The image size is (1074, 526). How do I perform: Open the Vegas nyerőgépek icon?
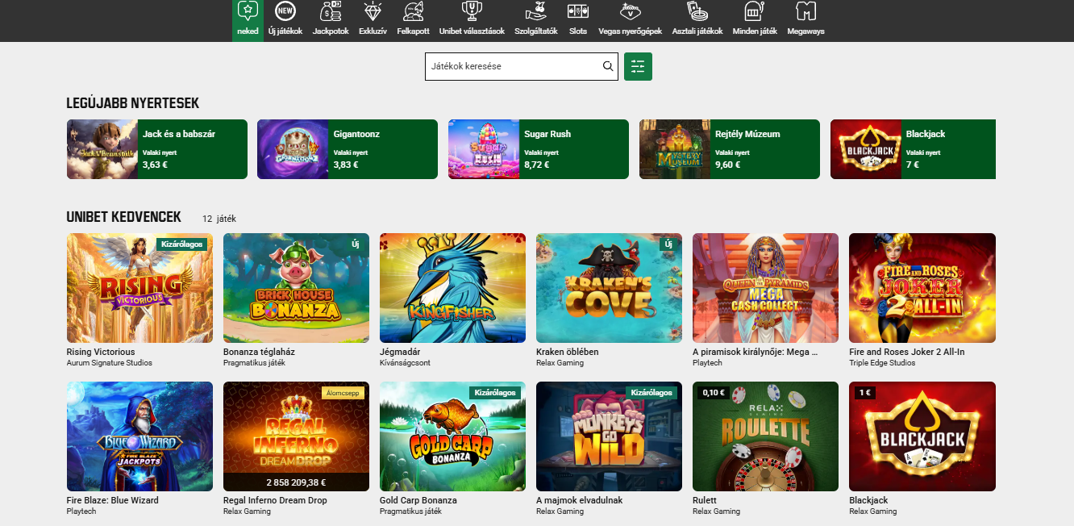pos(630,10)
